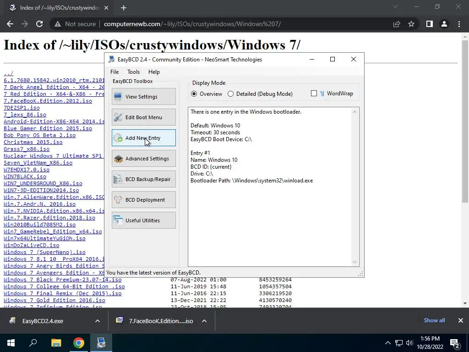
Task: Click the text box scroll up arrow
Action: pyautogui.click(x=354, y=112)
